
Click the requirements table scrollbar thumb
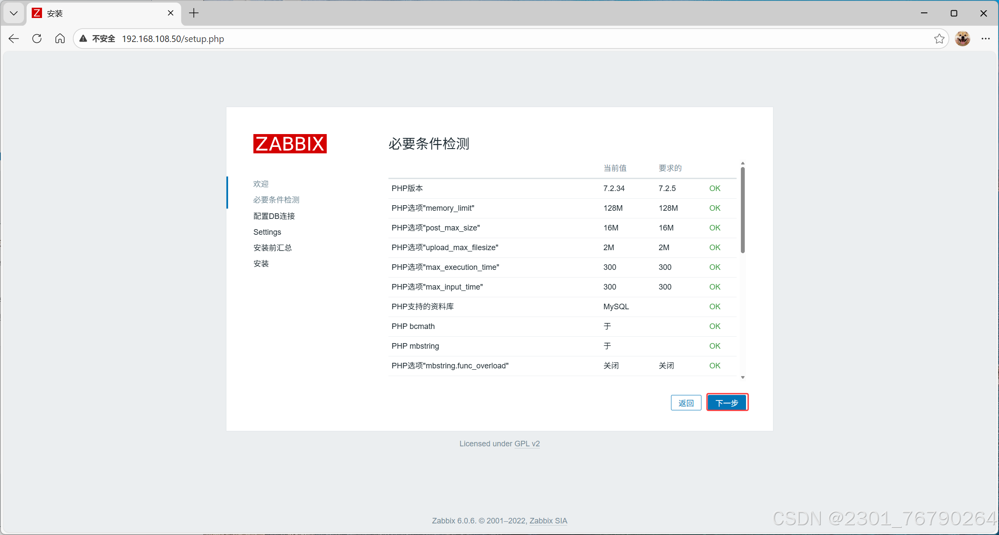click(743, 210)
